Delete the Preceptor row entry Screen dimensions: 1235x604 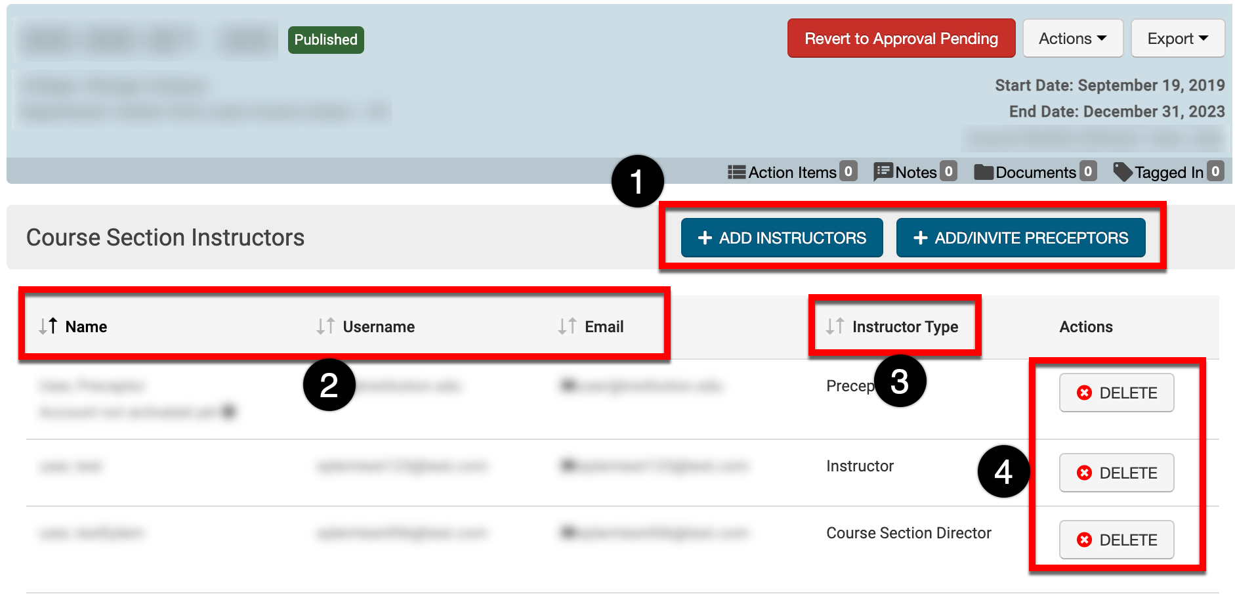pos(1116,393)
